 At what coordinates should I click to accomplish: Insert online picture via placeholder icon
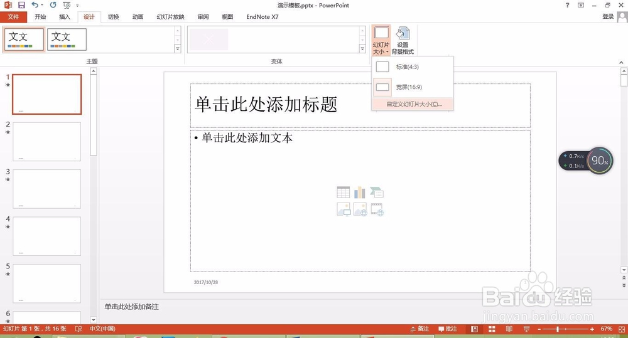(x=360, y=209)
